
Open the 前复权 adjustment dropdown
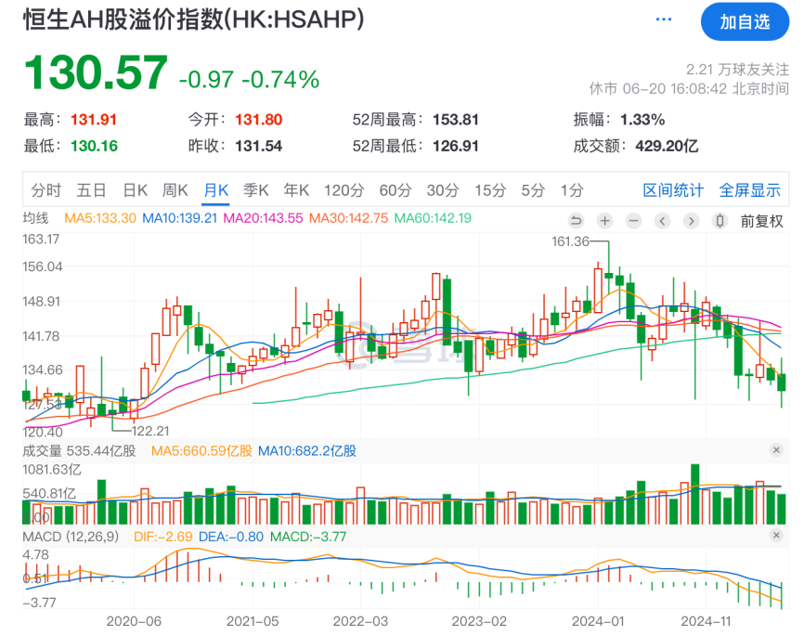tap(761, 221)
